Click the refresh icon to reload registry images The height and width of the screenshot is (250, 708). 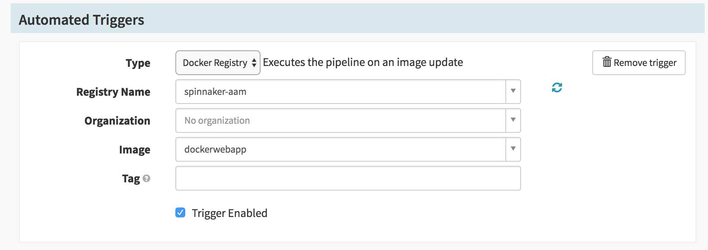(557, 87)
